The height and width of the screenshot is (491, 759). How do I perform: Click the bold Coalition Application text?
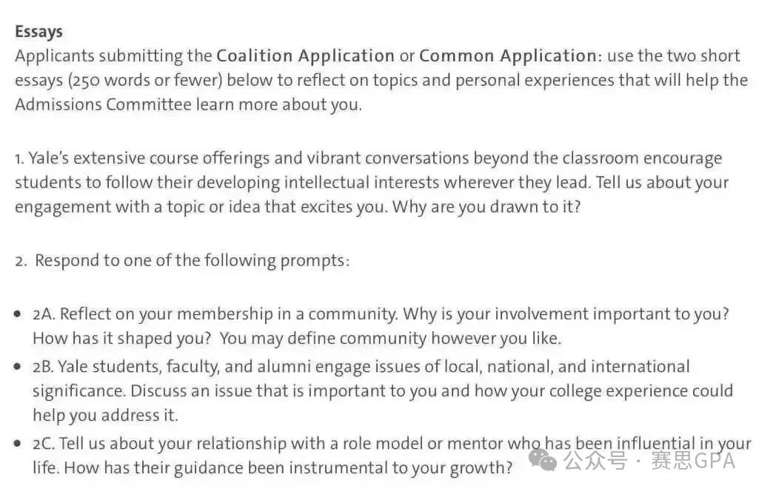coord(305,55)
